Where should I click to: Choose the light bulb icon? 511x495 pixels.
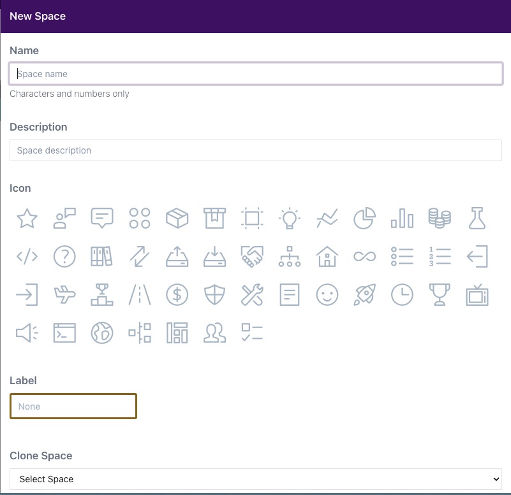(x=290, y=219)
